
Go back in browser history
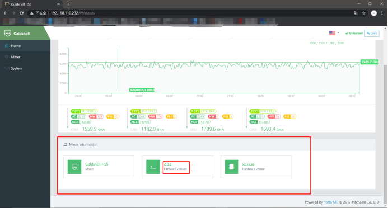click(x=6, y=13)
